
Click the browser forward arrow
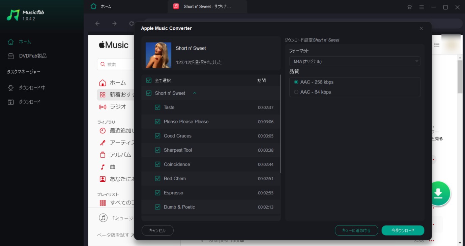click(114, 24)
